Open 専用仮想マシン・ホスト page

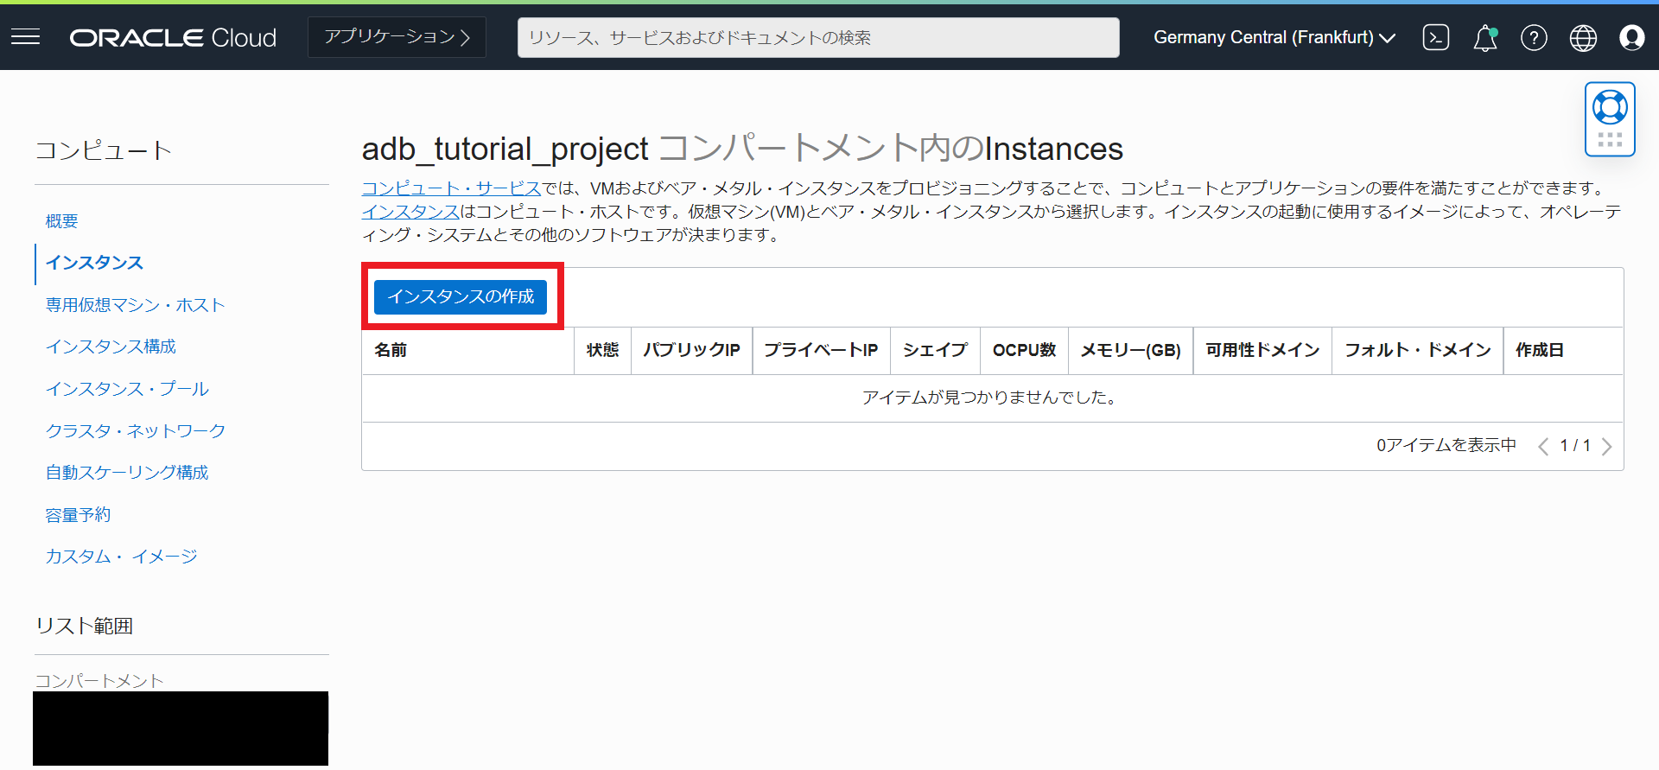135,305
